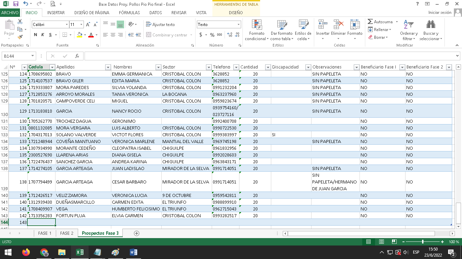Expand the font name Calibri dropdown
The height and width of the screenshot is (259, 462).
click(x=67, y=25)
